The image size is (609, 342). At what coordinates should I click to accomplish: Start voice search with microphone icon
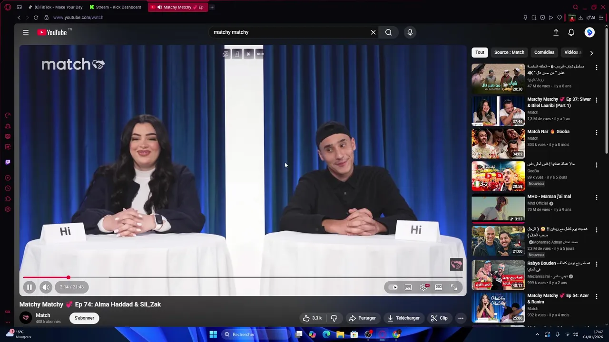(x=410, y=32)
